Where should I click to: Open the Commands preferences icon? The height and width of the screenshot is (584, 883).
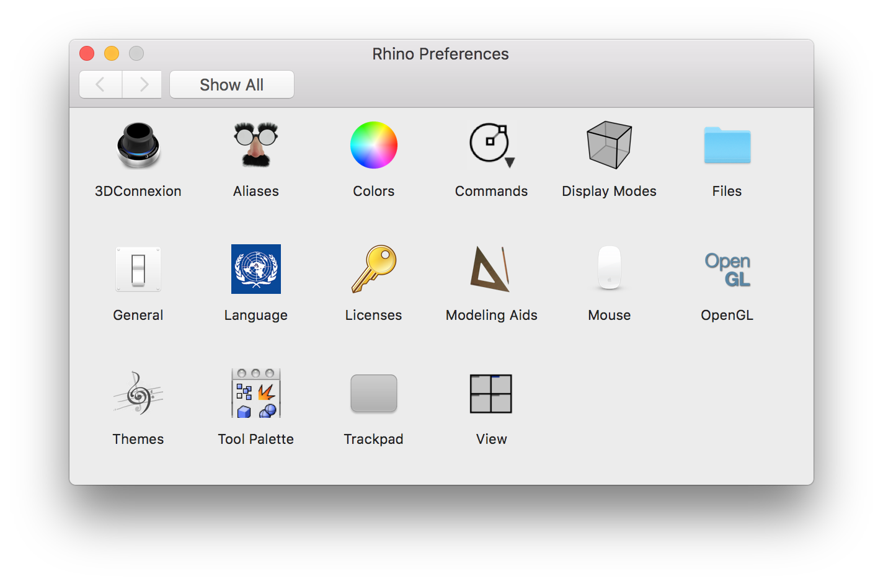(492, 145)
